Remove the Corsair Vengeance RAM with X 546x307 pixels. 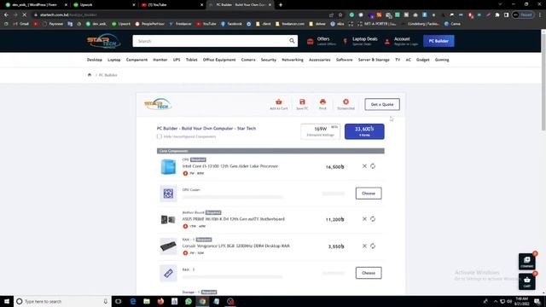[364, 246]
